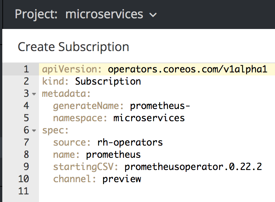Click line number 7 in gutter
The width and height of the screenshot is (275, 202).
tap(26, 142)
